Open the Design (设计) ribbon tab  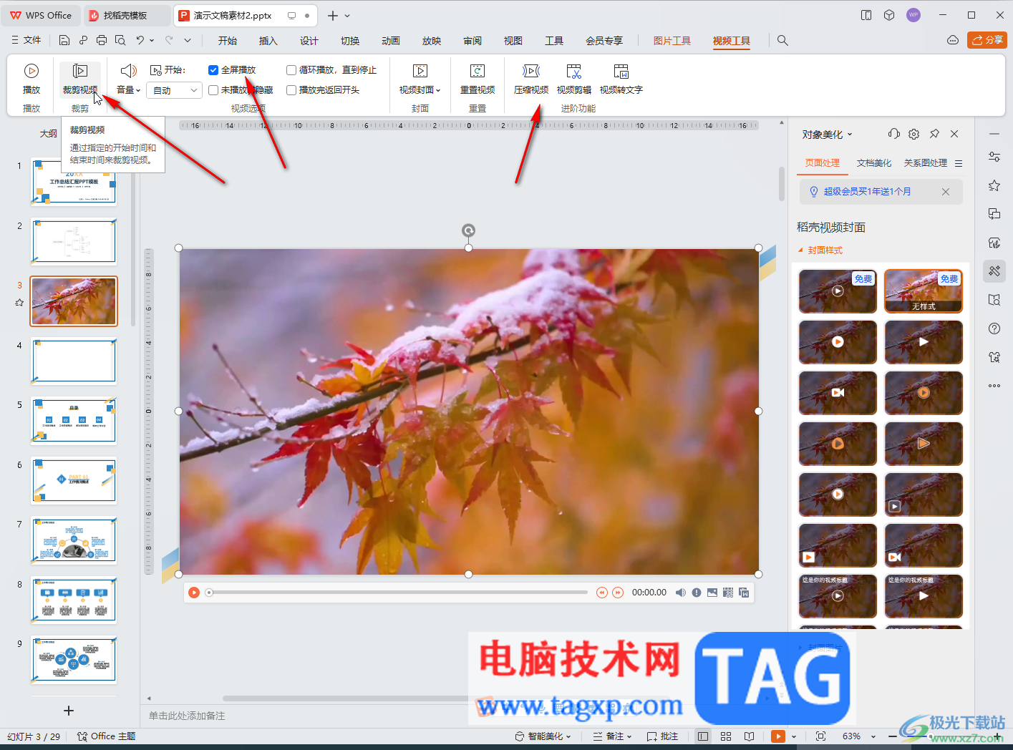pyautogui.click(x=309, y=41)
